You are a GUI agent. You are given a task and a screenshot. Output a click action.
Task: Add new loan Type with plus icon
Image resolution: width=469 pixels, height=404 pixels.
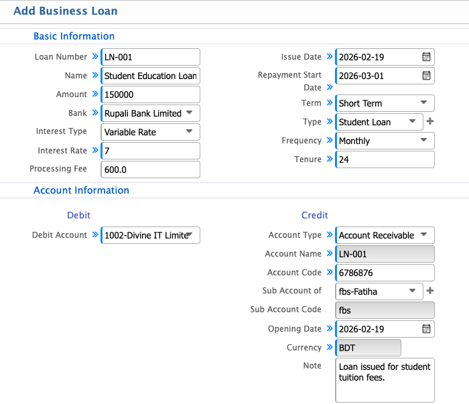pyautogui.click(x=430, y=122)
